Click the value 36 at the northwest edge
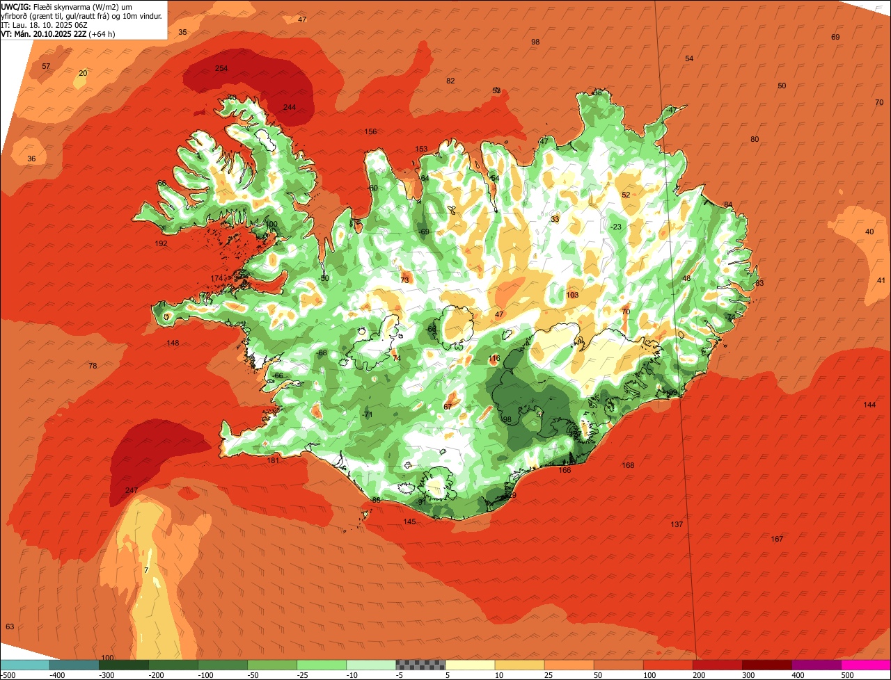The image size is (891, 680). coord(31,159)
